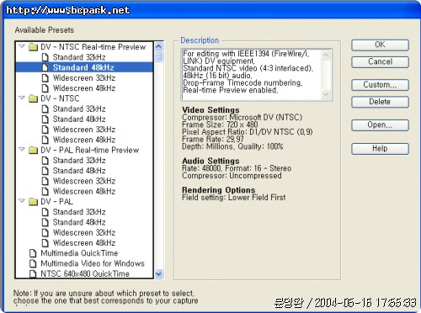Open the Custom... settings button

click(x=380, y=85)
